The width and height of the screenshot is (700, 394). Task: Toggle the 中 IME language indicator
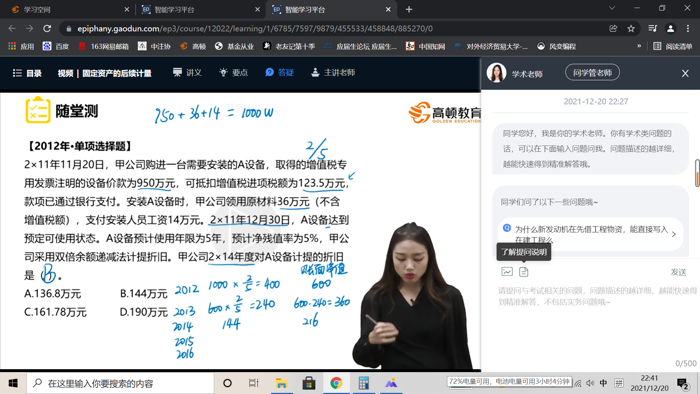point(603,383)
